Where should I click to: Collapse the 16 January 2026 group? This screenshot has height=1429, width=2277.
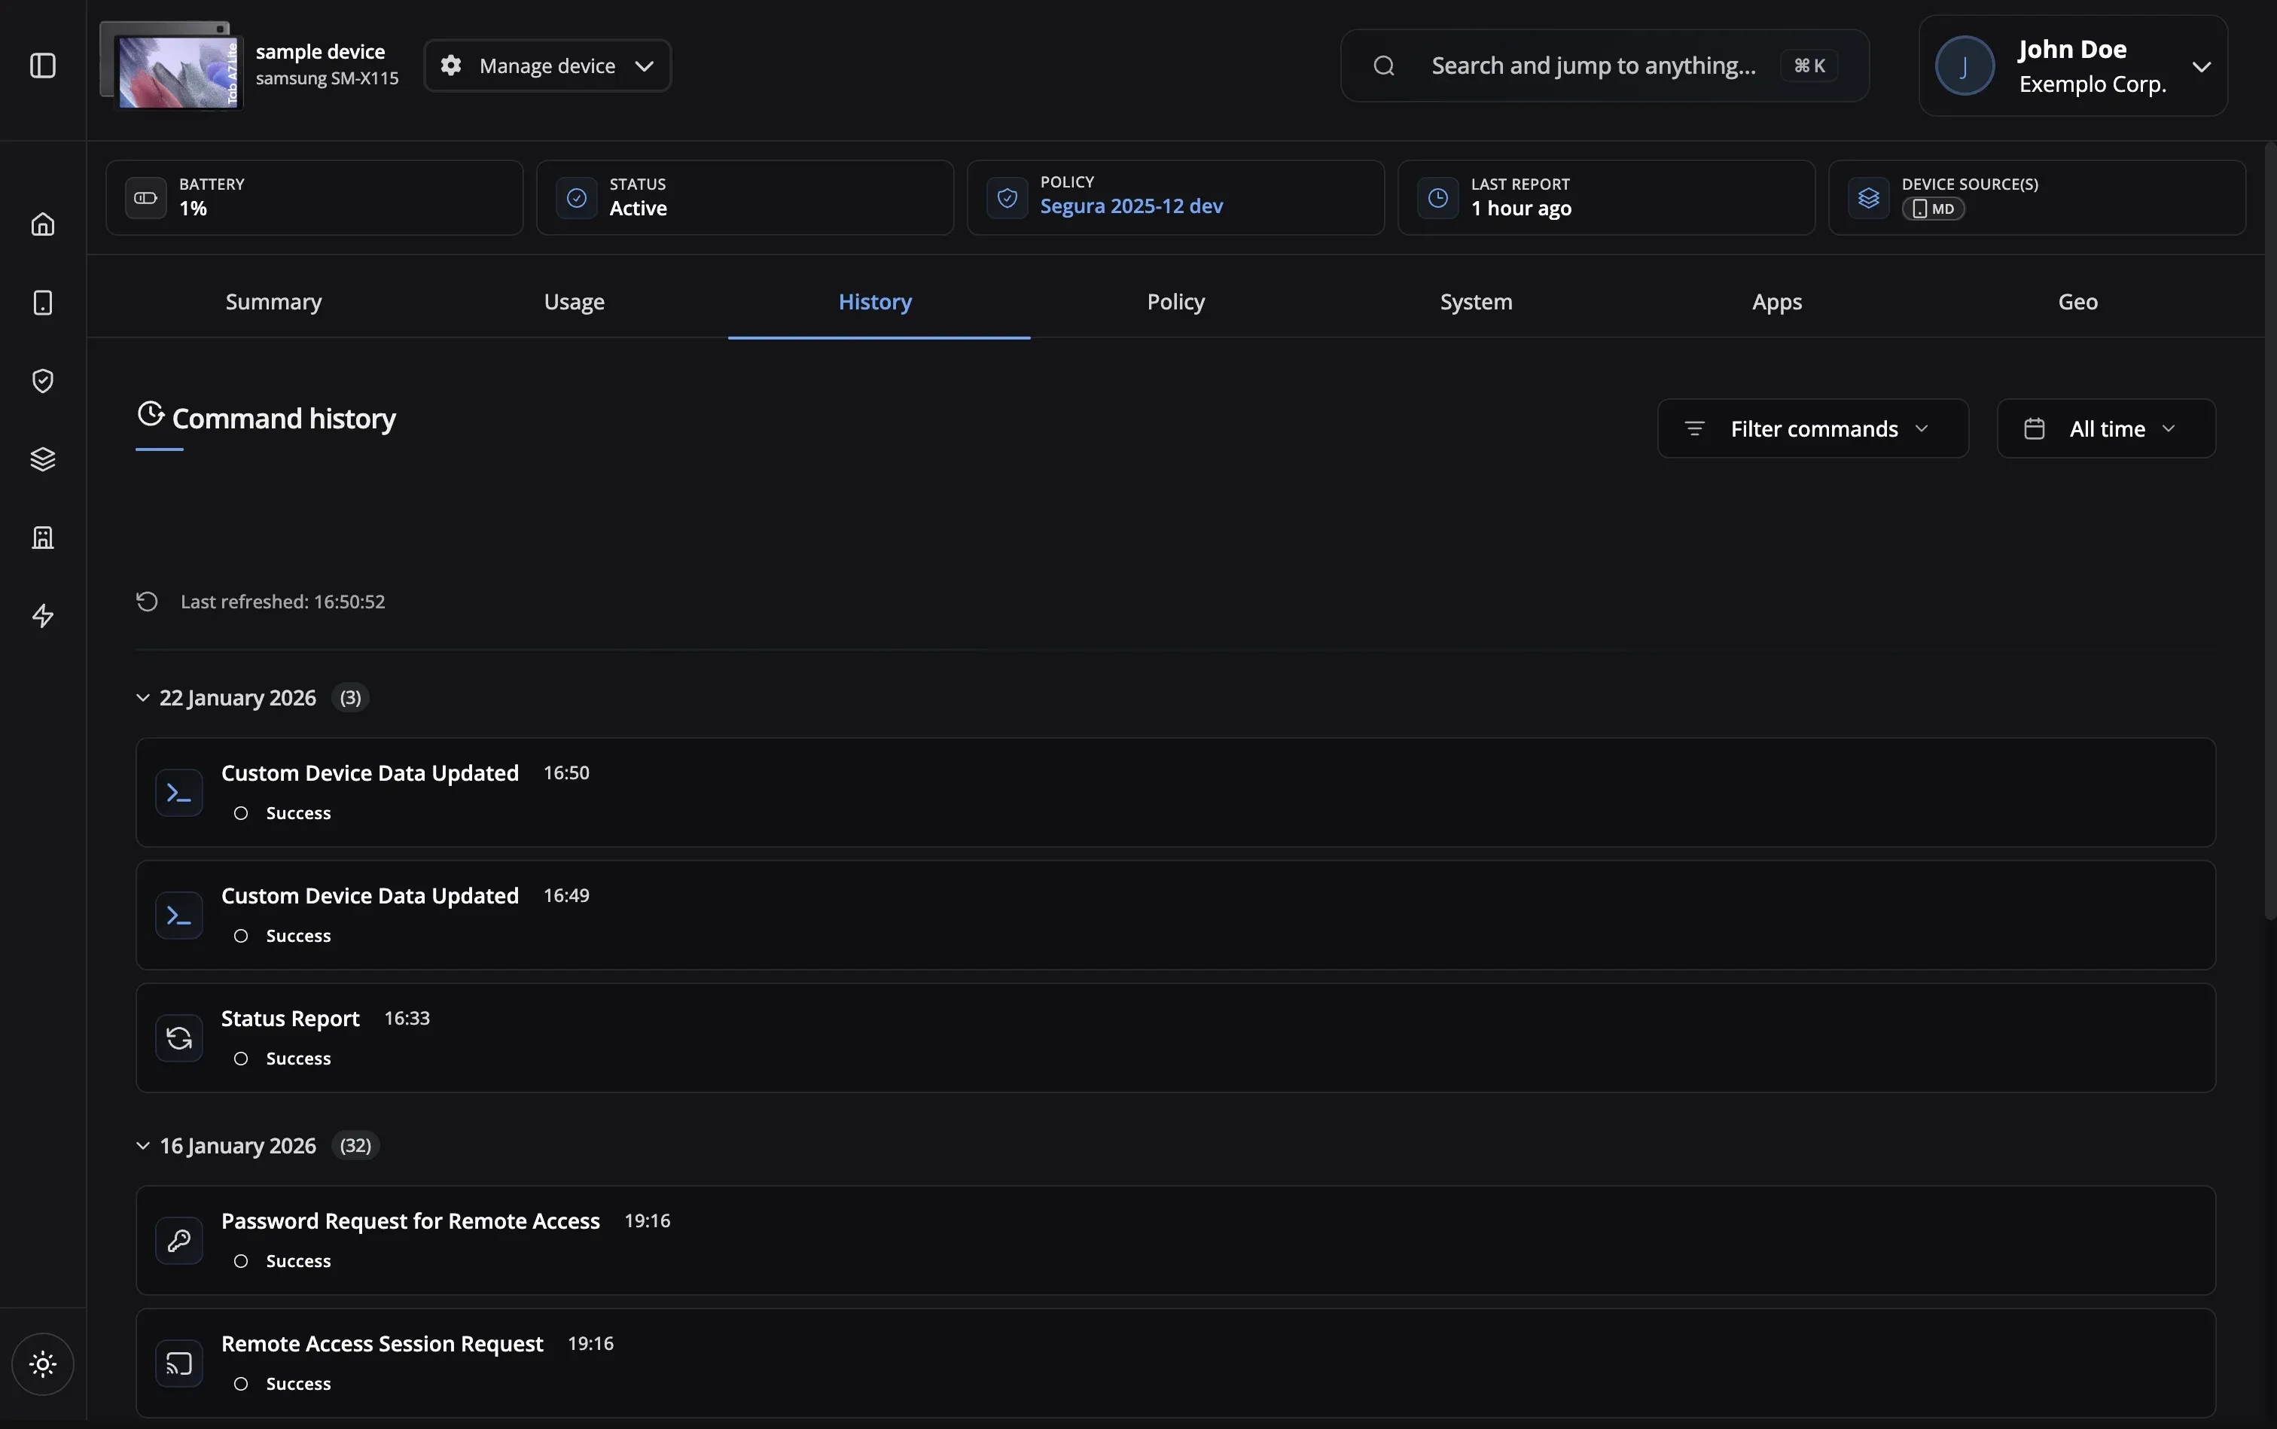tap(143, 1145)
